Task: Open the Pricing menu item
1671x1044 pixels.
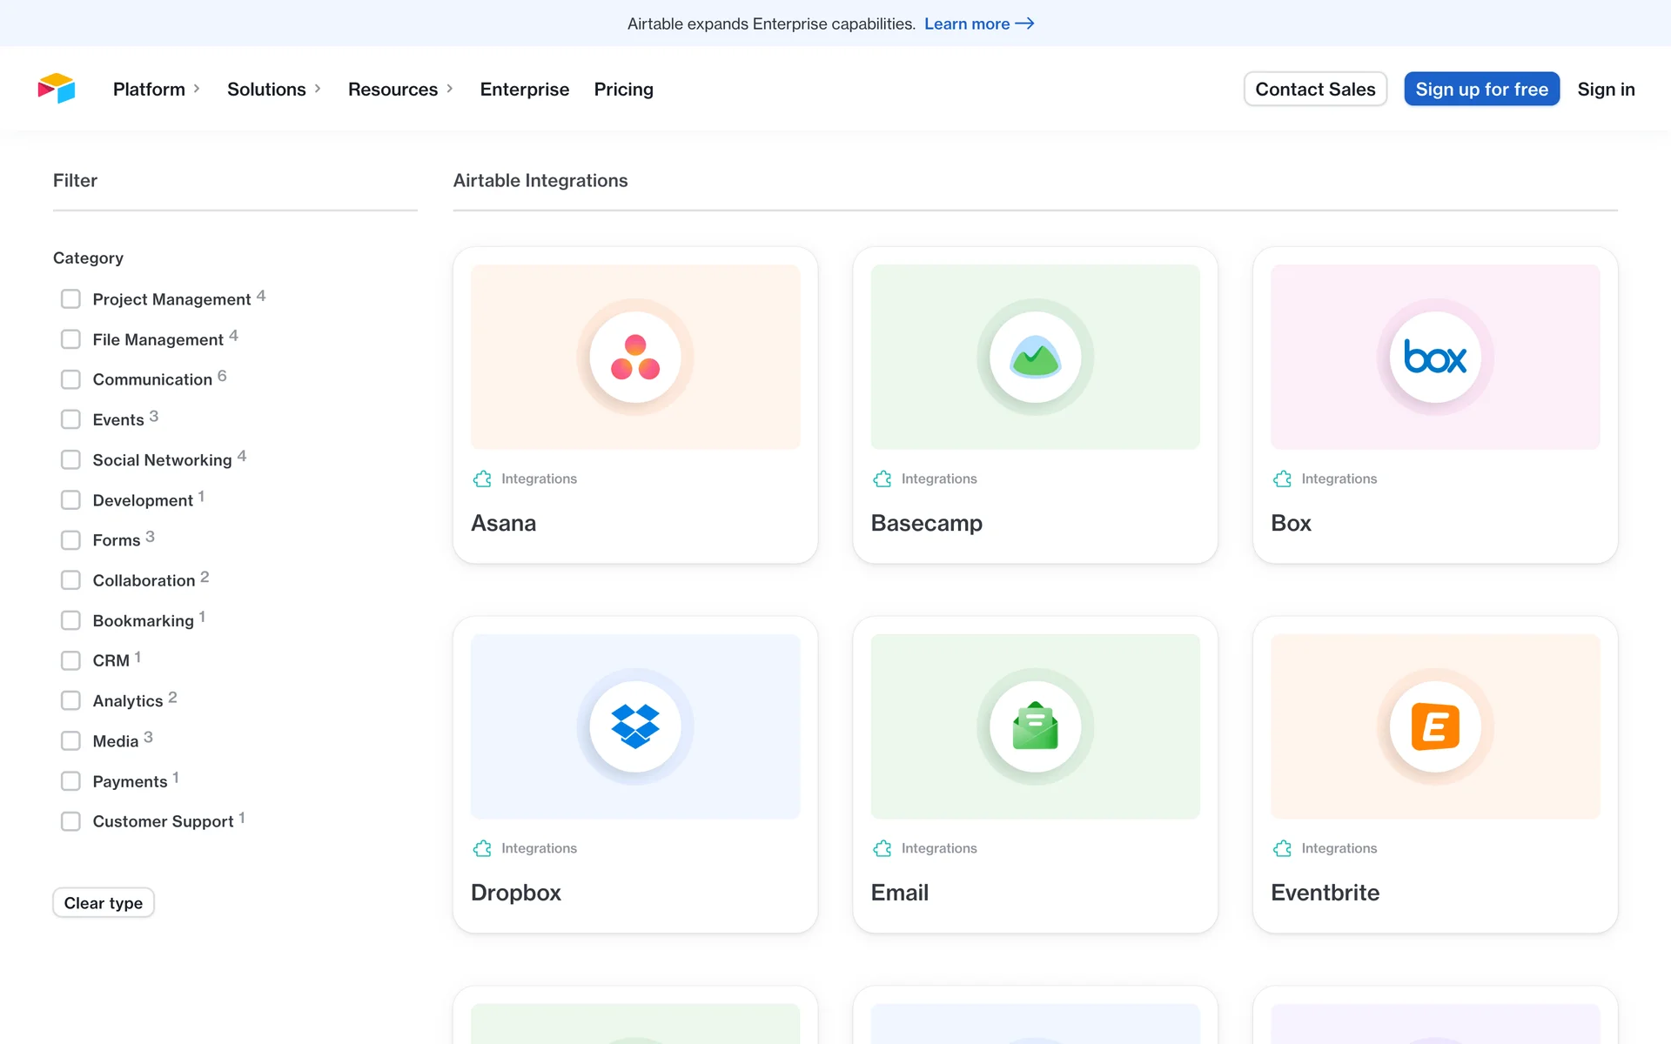Action: pyautogui.click(x=623, y=89)
